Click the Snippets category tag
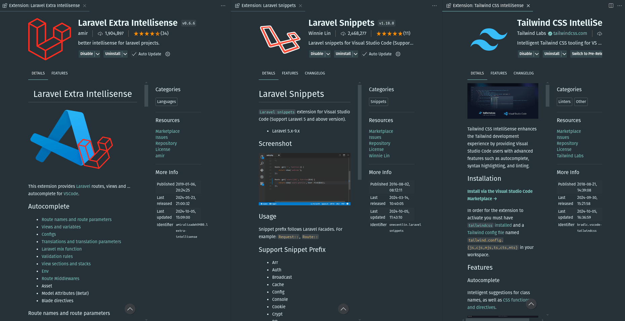The image size is (625, 321). 378,102
